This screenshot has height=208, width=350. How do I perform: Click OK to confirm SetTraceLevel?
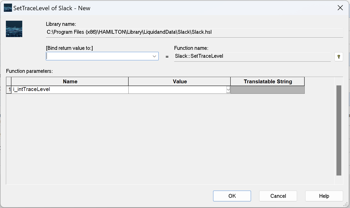pyautogui.click(x=232, y=196)
